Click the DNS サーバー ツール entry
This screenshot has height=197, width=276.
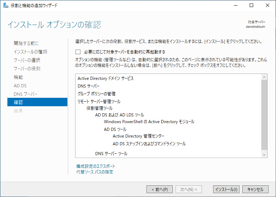111,154
